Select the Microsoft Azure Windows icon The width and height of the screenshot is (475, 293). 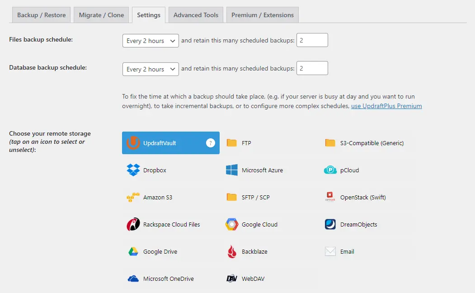click(232, 170)
